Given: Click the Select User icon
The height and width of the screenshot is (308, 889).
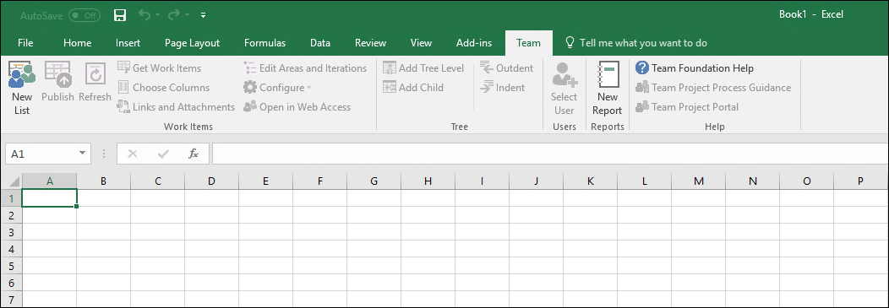Looking at the screenshot, I should pos(564,74).
